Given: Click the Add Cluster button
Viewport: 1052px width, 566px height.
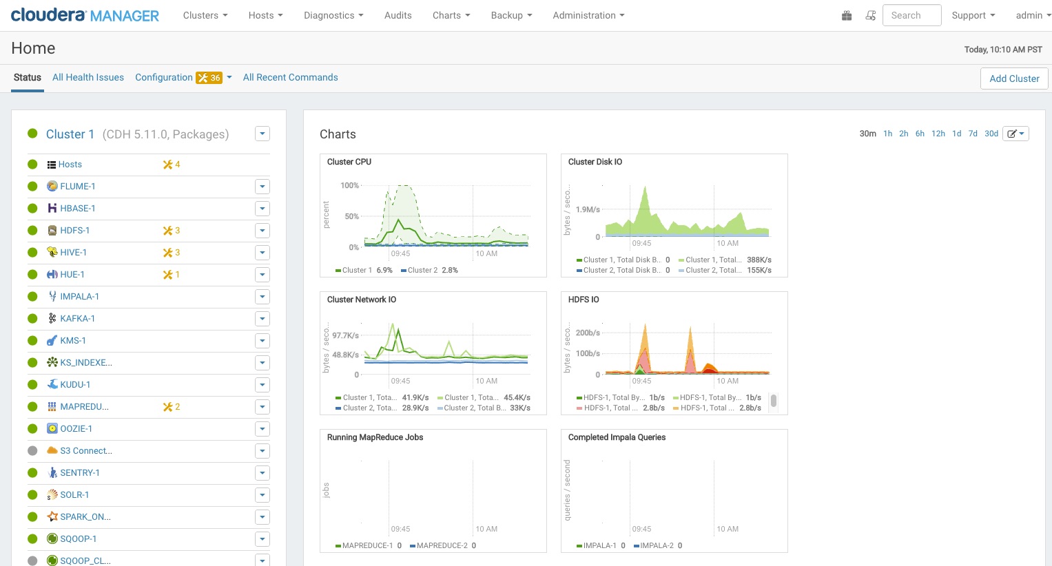Looking at the screenshot, I should point(1014,78).
